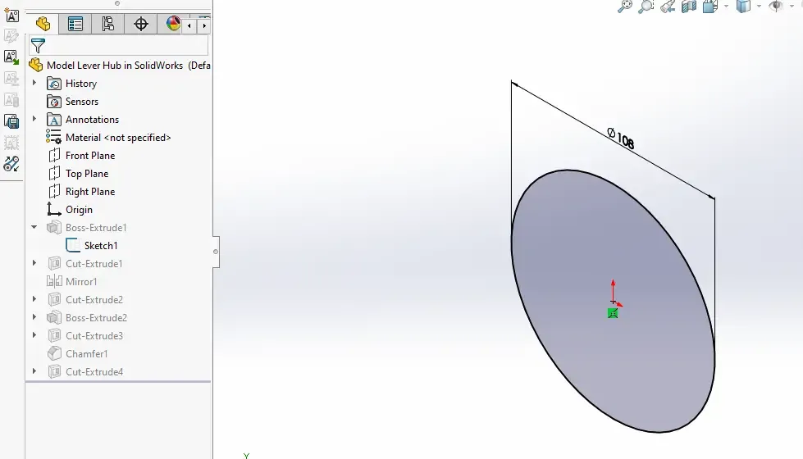Image resolution: width=803 pixels, height=459 pixels.
Task: Click the View Orientation cube icon
Action: (x=709, y=6)
